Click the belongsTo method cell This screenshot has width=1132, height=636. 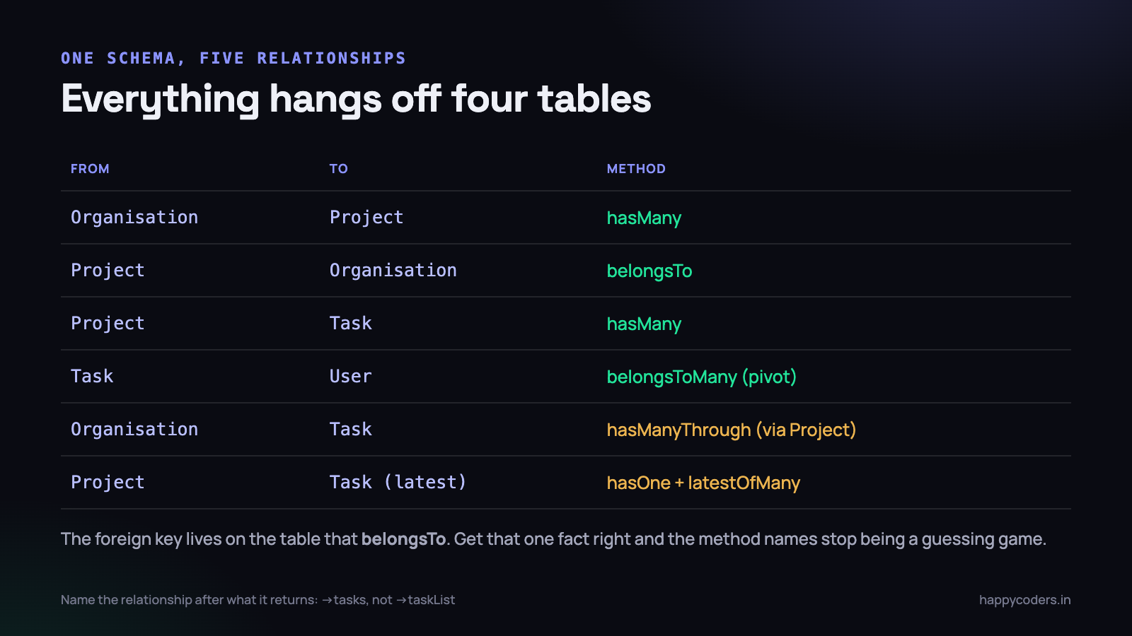tap(649, 271)
